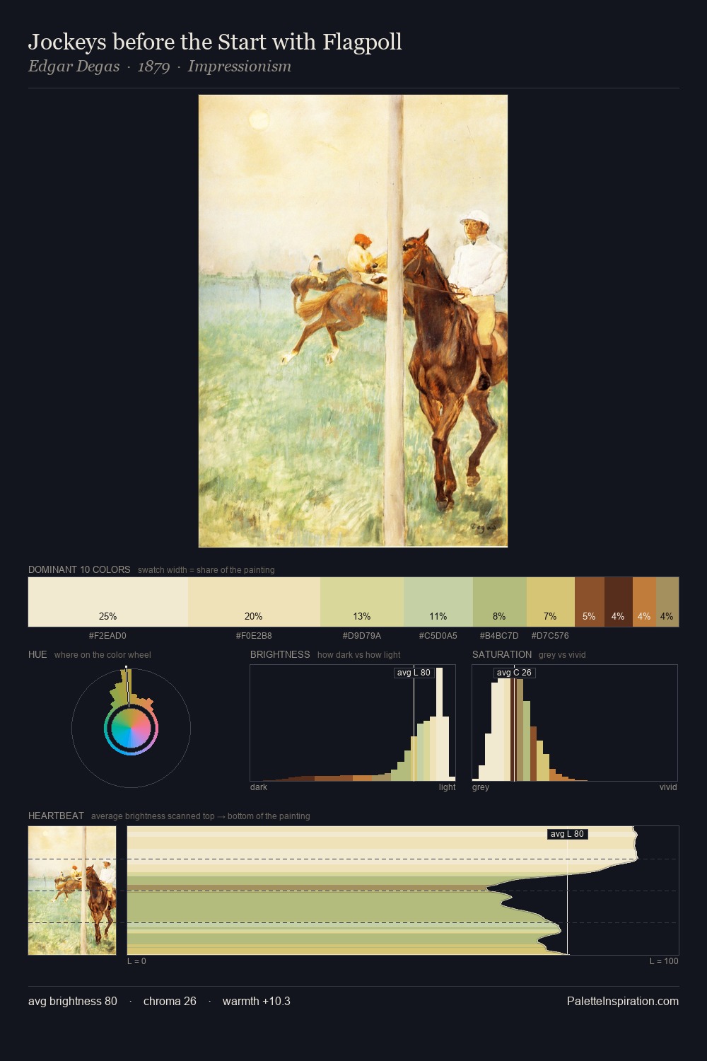Click the heartbeat brightness profile chart
This screenshot has height=1061, width=707.
[403, 891]
